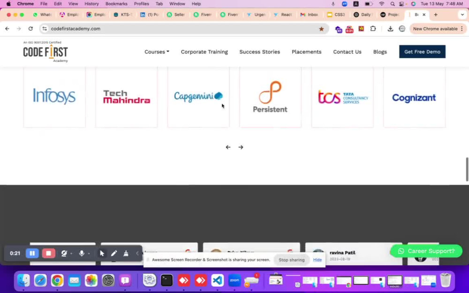Click ravina Patil review name
The height and width of the screenshot is (293, 469).
[342, 253]
